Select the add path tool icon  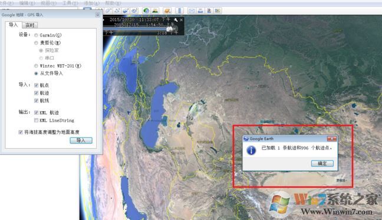click(117, 11)
